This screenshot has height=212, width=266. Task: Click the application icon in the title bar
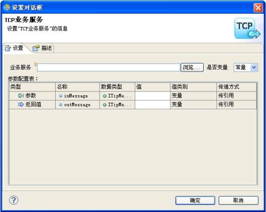pyautogui.click(x=7, y=8)
